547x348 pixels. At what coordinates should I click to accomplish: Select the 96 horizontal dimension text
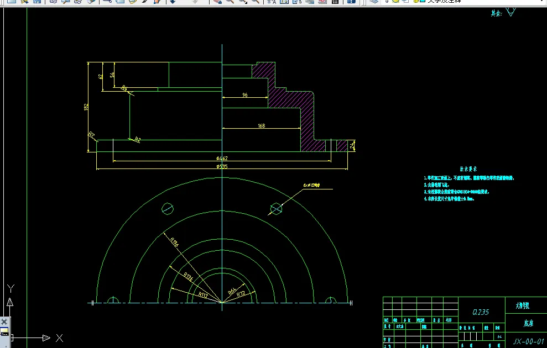245,95
